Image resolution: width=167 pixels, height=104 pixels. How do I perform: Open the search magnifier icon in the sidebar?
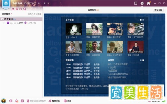coord(24,9)
